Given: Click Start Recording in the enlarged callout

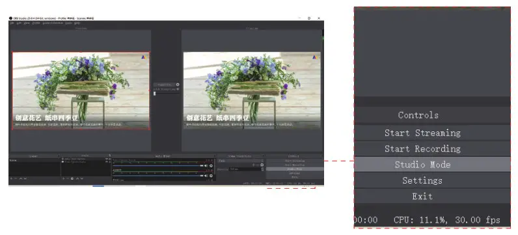Looking at the screenshot, I should point(432,148).
